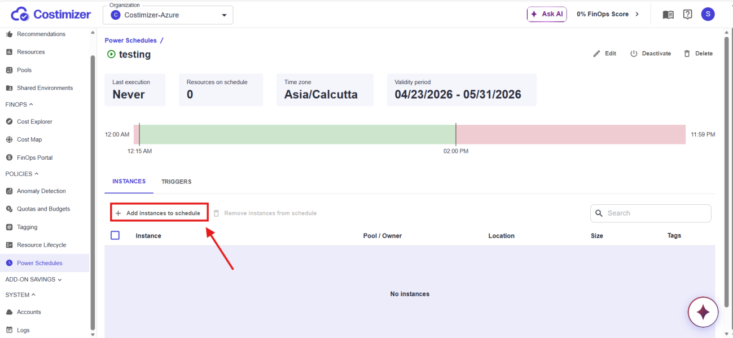The image size is (733, 338).
Task: Expand the ADD-ON SAVINGS section
Action: click(x=34, y=279)
